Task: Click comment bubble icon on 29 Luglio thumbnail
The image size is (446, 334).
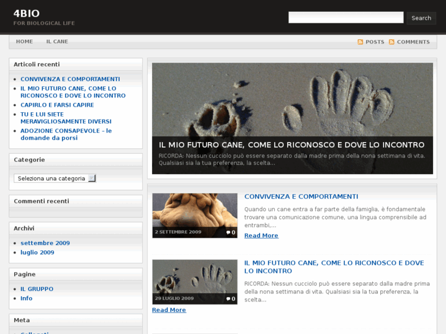Action: click(x=228, y=299)
